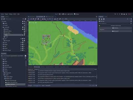The image size is (133, 100).
Task: Open Village instanced scene in editor icon
Action: click(21, 44)
